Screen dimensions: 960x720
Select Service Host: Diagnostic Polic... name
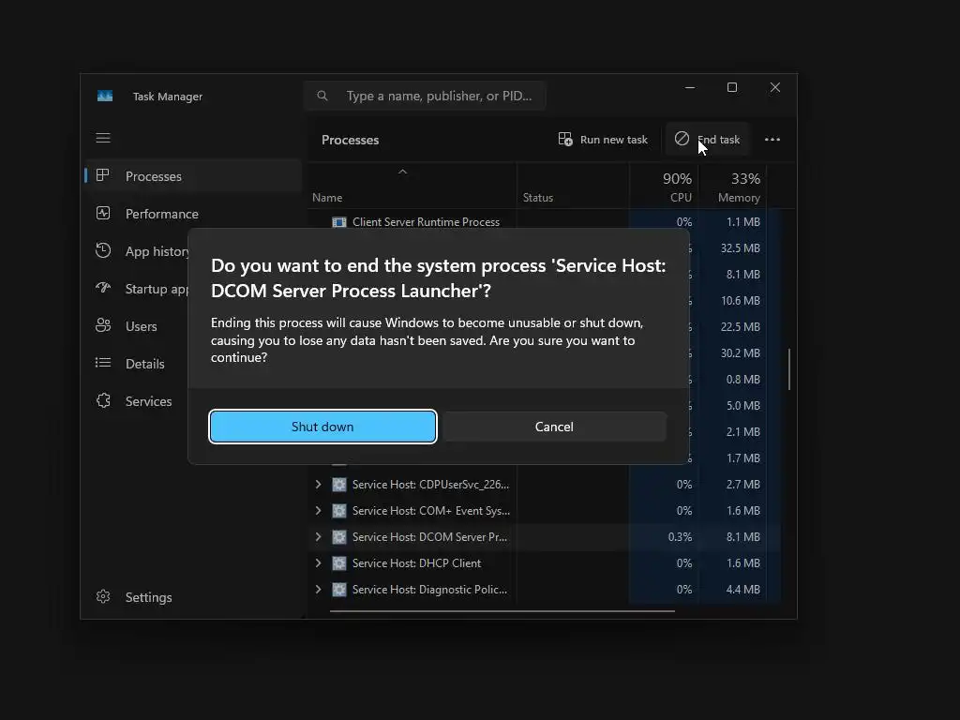point(429,590)
